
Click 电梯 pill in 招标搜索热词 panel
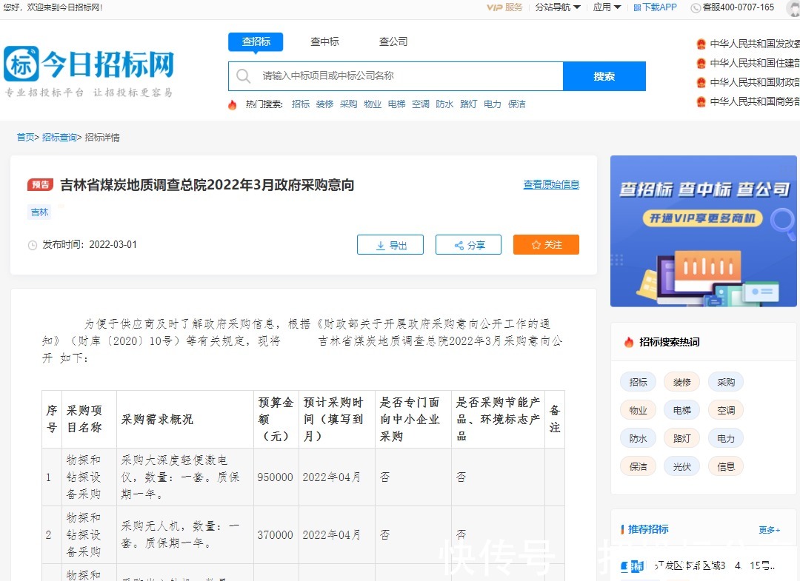point(681,410)
